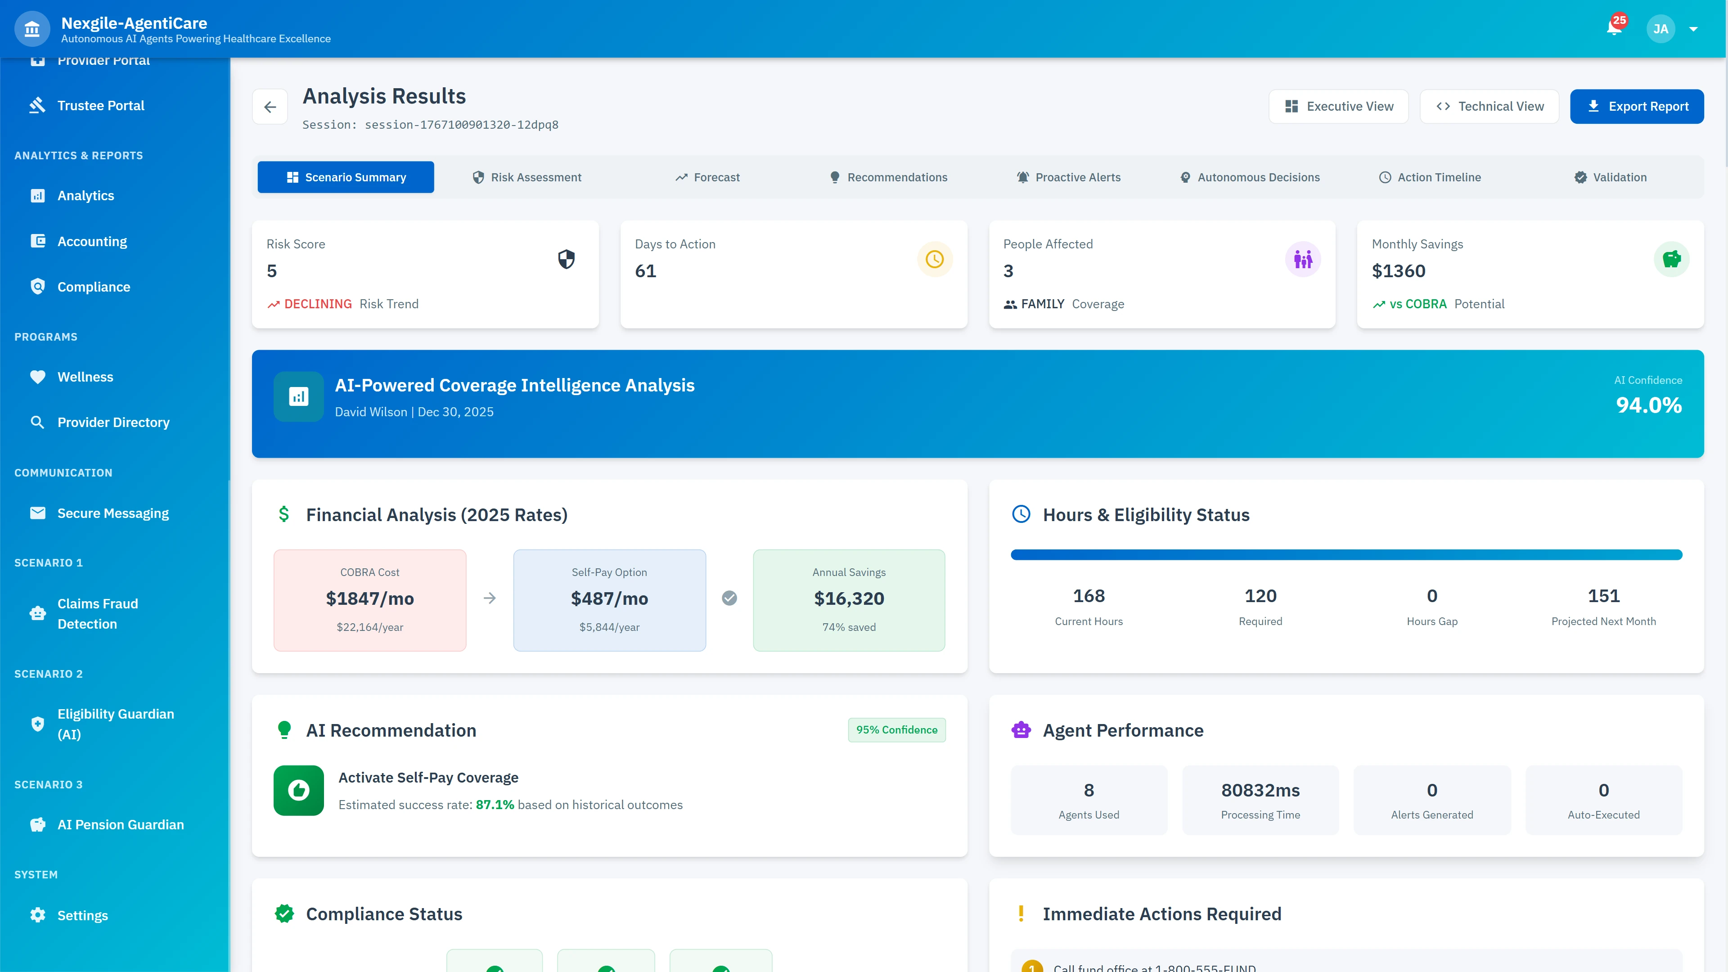This screenshot has height=972, width=1728.
Task: Select the Trustee Portal icon
Action: click(38, 105)
